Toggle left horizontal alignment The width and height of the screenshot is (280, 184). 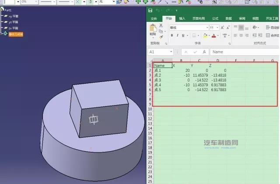pos(235,35)
